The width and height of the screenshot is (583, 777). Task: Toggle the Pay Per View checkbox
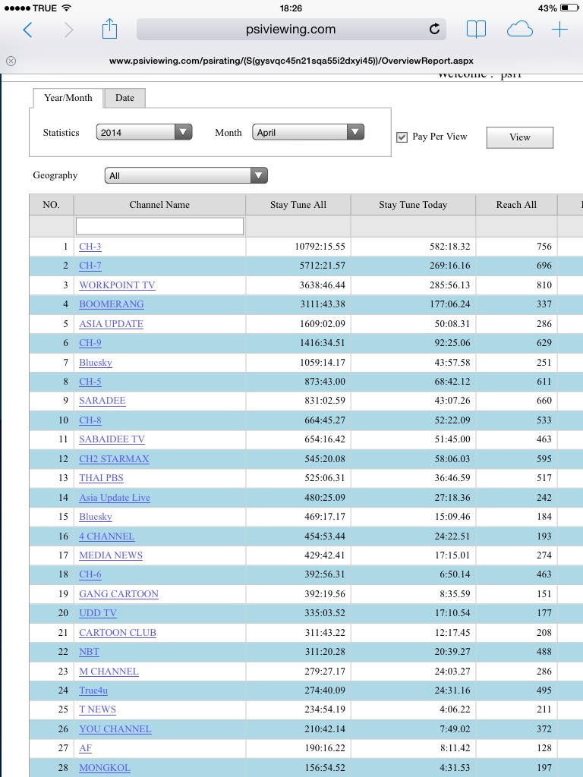click(402, 137)
